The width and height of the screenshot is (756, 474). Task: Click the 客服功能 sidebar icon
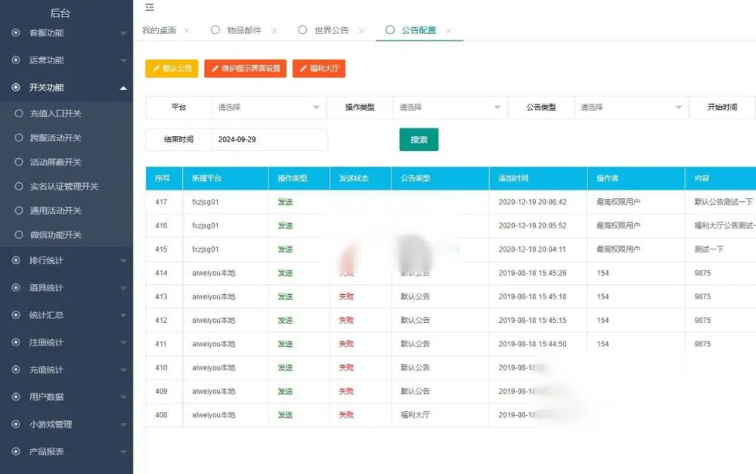[x=16, y=33]
